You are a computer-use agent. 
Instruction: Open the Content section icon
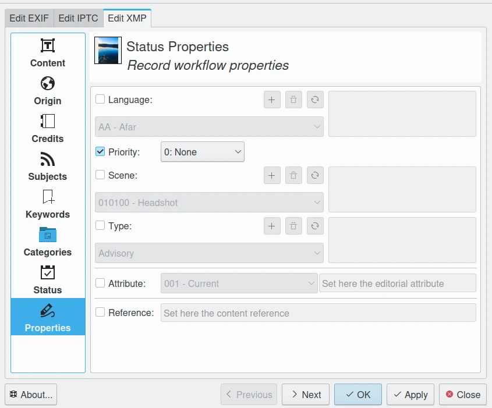point(48,46)
